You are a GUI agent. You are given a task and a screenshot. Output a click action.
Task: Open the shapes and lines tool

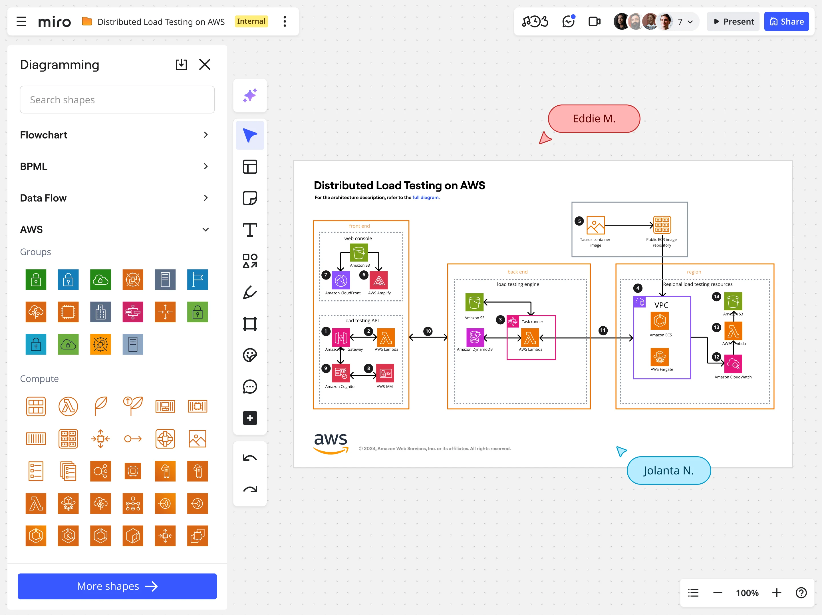pyautogui.click(x=250, y=261)
